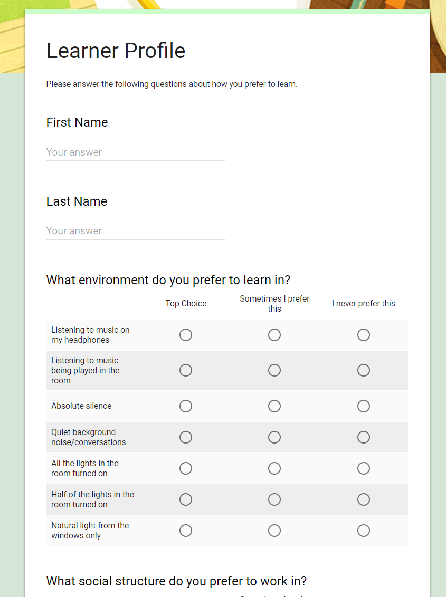
Task: Pick Top Choice for half lights on
Action: coord(186,499)
